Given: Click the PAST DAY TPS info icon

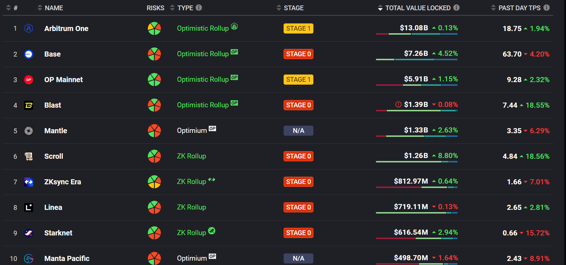Looking at the screenshot, I should click(546, 8).
